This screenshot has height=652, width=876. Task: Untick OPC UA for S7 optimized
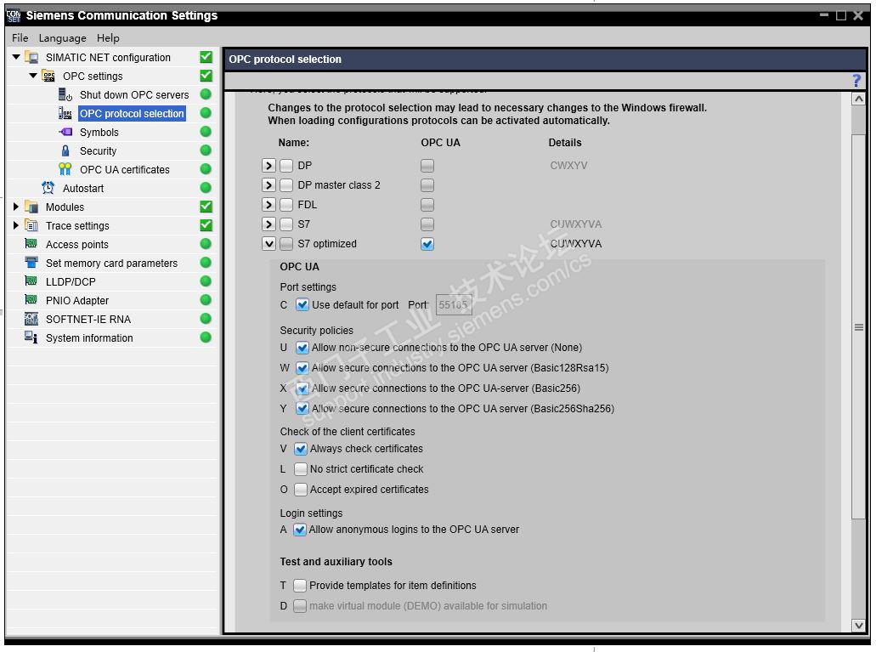(x=427, y=244)
